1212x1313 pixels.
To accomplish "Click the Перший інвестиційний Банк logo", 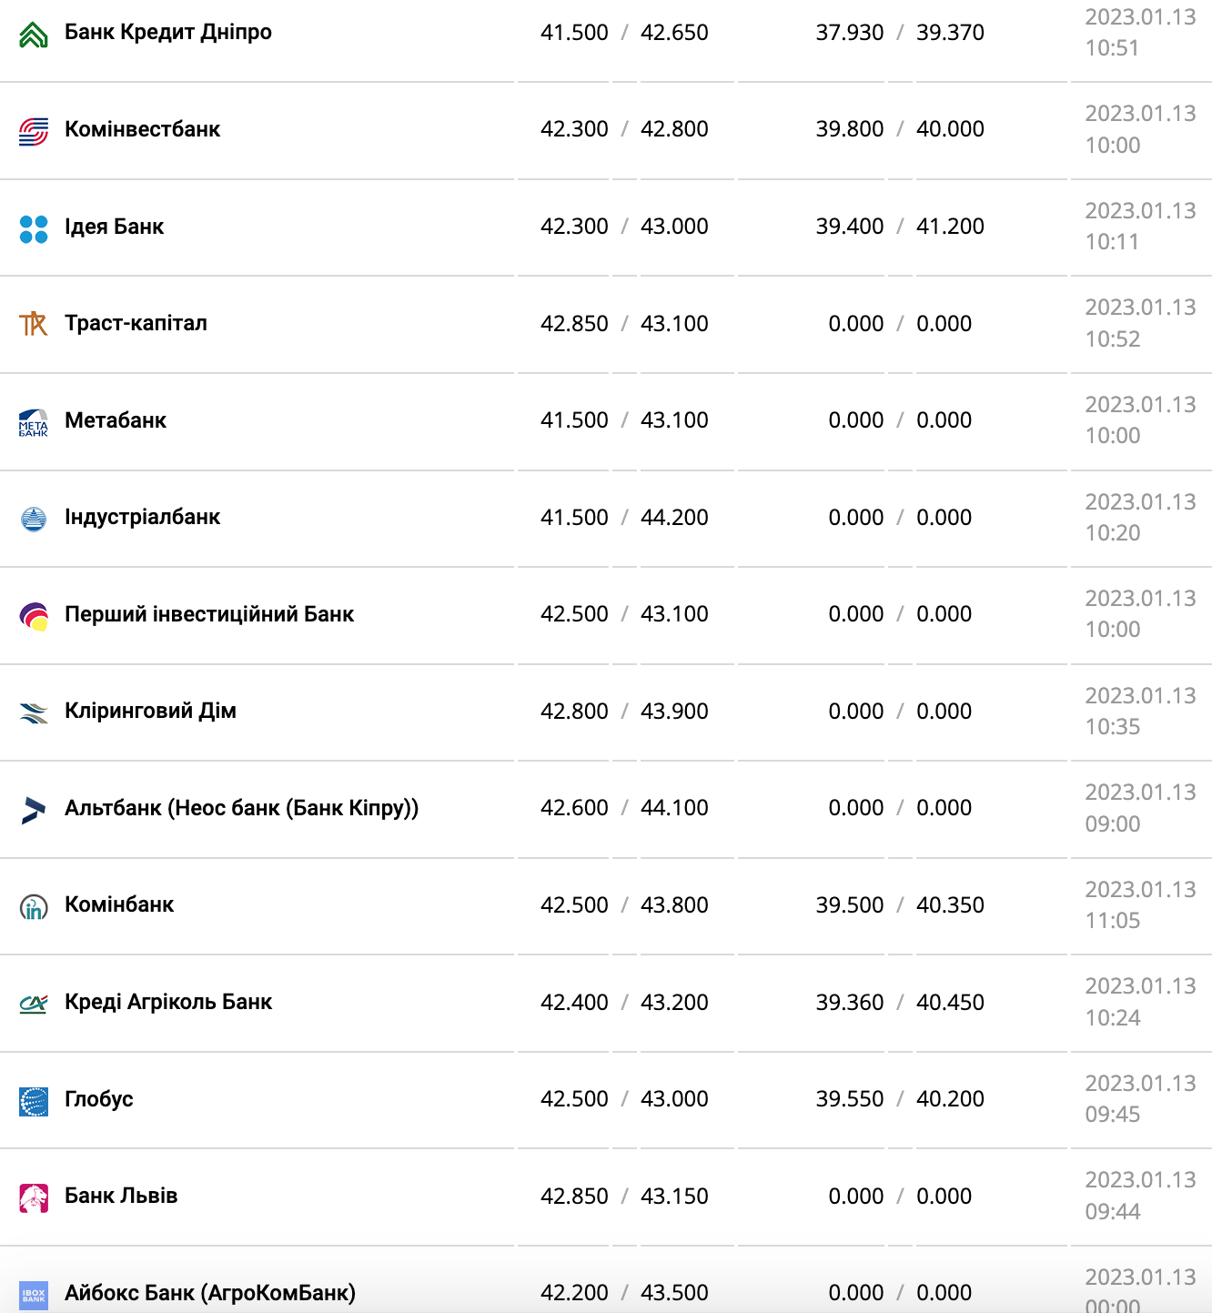I will pos(34,616).
